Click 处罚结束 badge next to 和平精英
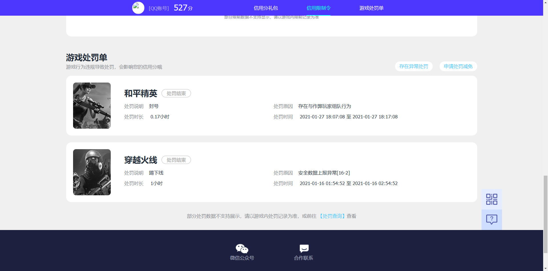 (176, 93)
